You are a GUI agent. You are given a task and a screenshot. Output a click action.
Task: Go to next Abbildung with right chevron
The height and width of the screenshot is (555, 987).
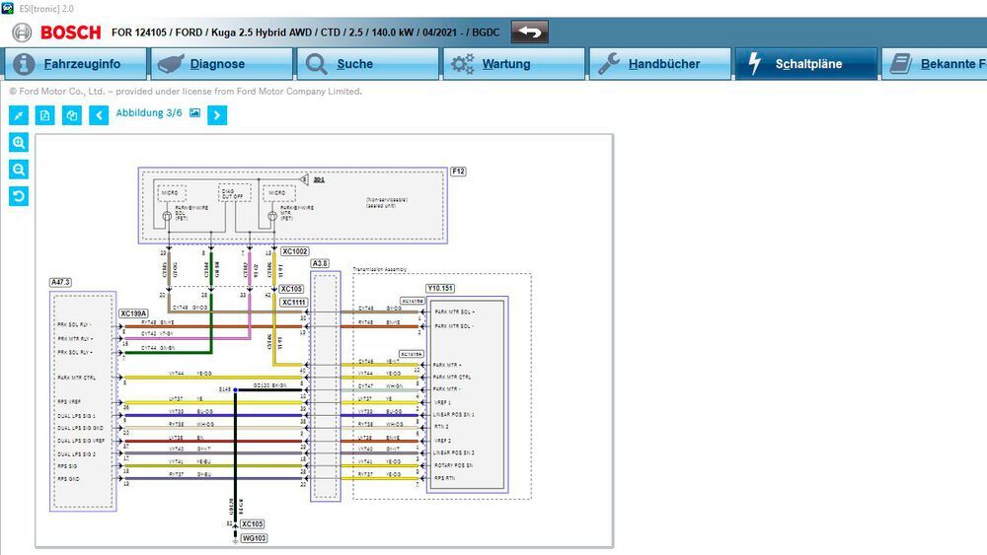tap(217, 115)
